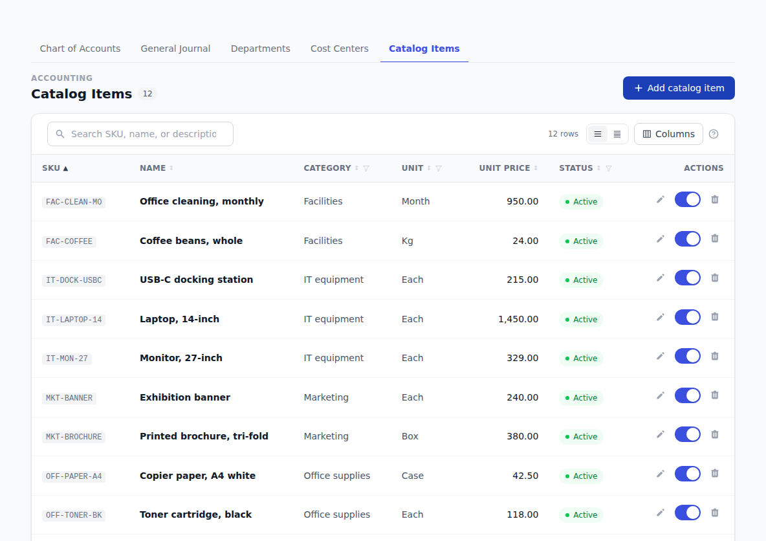Click the IT-MON-27 SKU code
This screenshot has width=766, height=541.
click(67, 359)
